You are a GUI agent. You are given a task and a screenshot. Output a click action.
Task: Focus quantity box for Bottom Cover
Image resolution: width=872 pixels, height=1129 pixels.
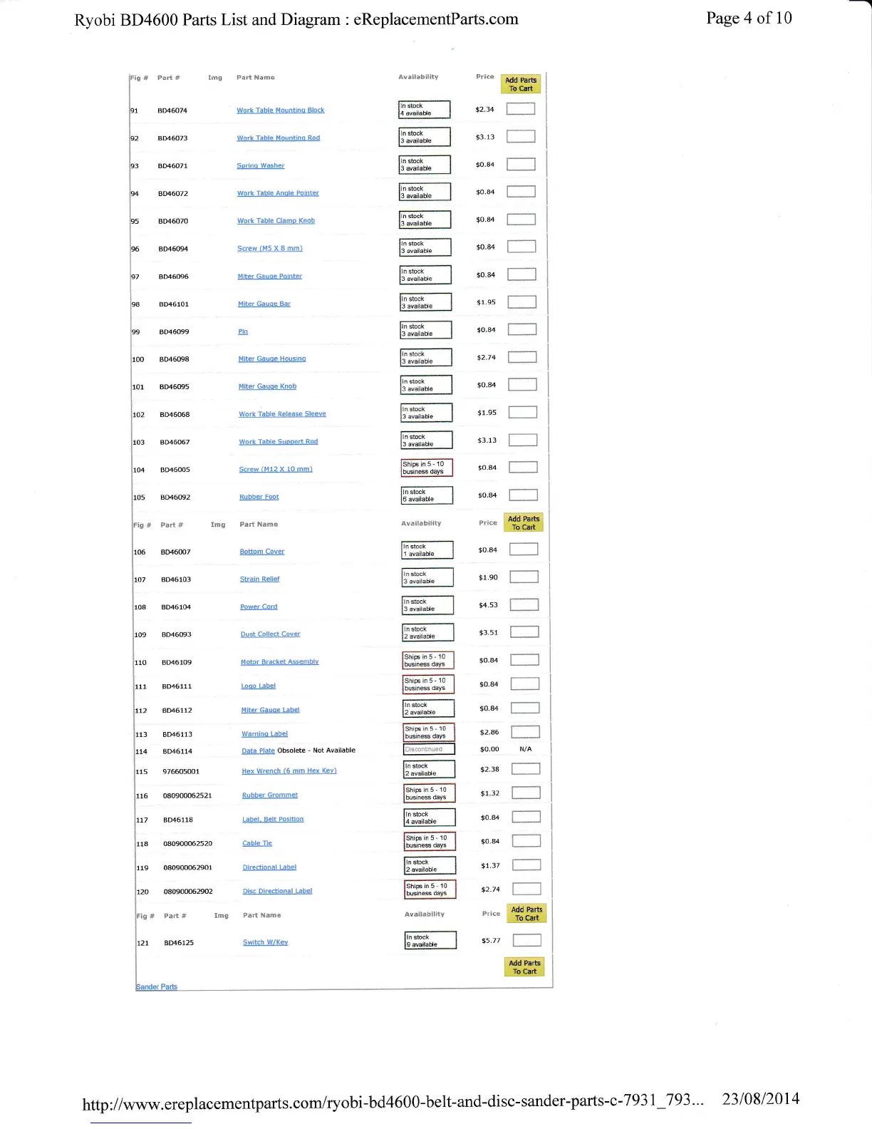pyautogui.click(x=524, y=550)
